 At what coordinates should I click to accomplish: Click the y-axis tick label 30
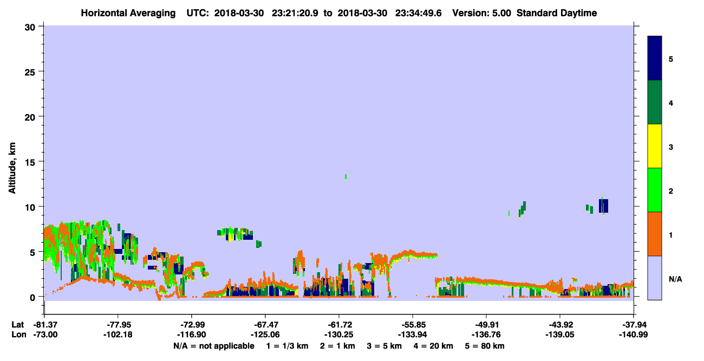click(x=31, y=27)
